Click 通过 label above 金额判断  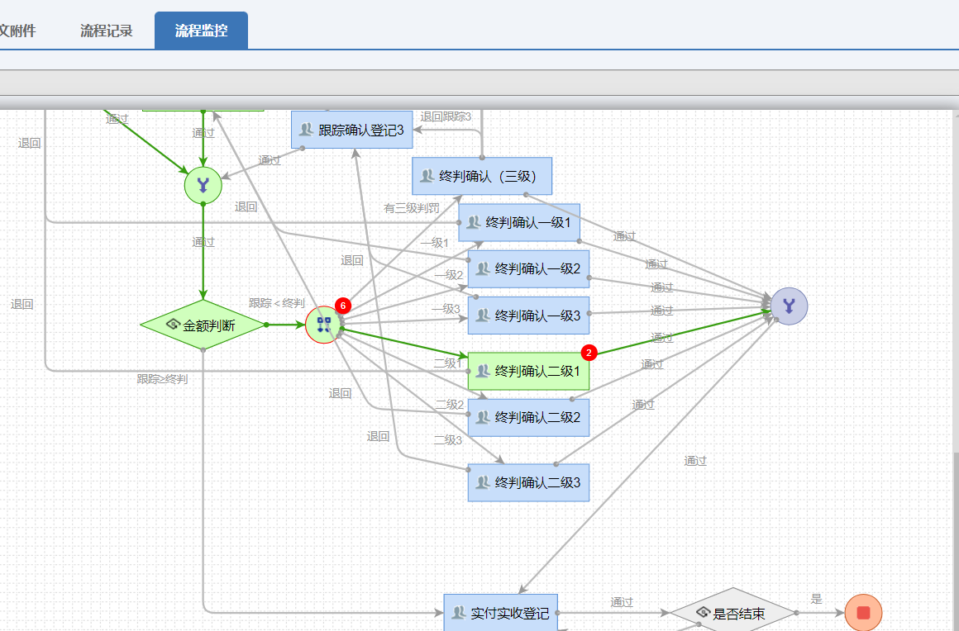click(x=203, y=242)
